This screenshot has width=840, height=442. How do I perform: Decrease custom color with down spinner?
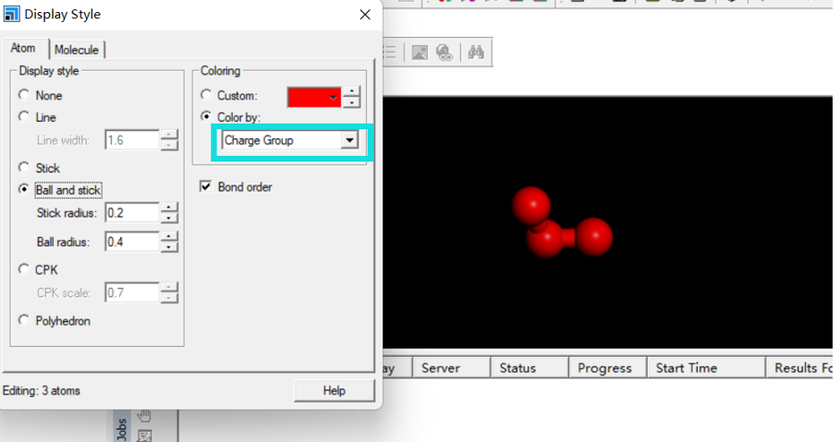point(351,102)
